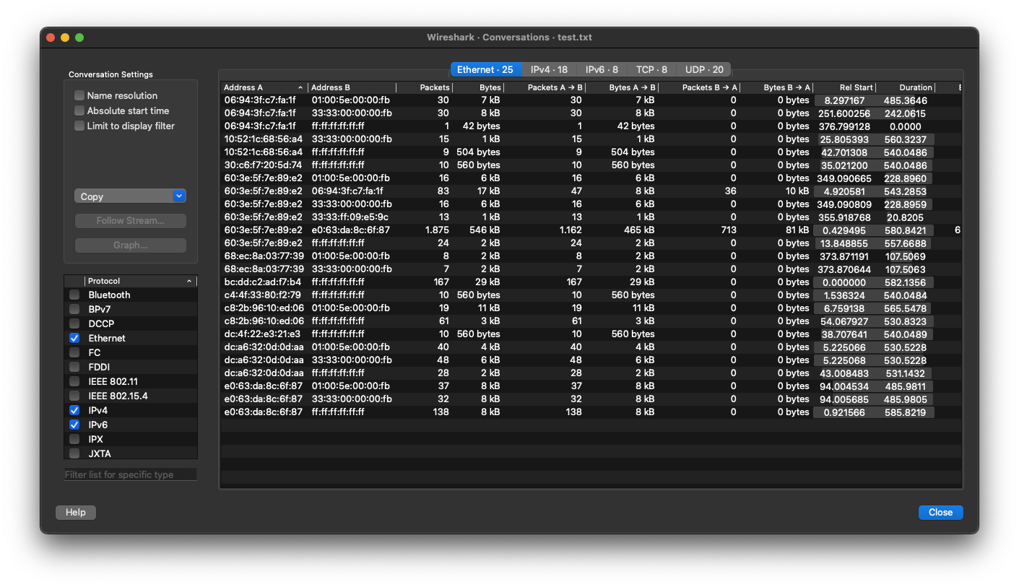Image resolution: width=1019 pixels, height=587 pixels.
Task: Uncheck the IPv4 protocol checkbox
Action: coord(74,410)
